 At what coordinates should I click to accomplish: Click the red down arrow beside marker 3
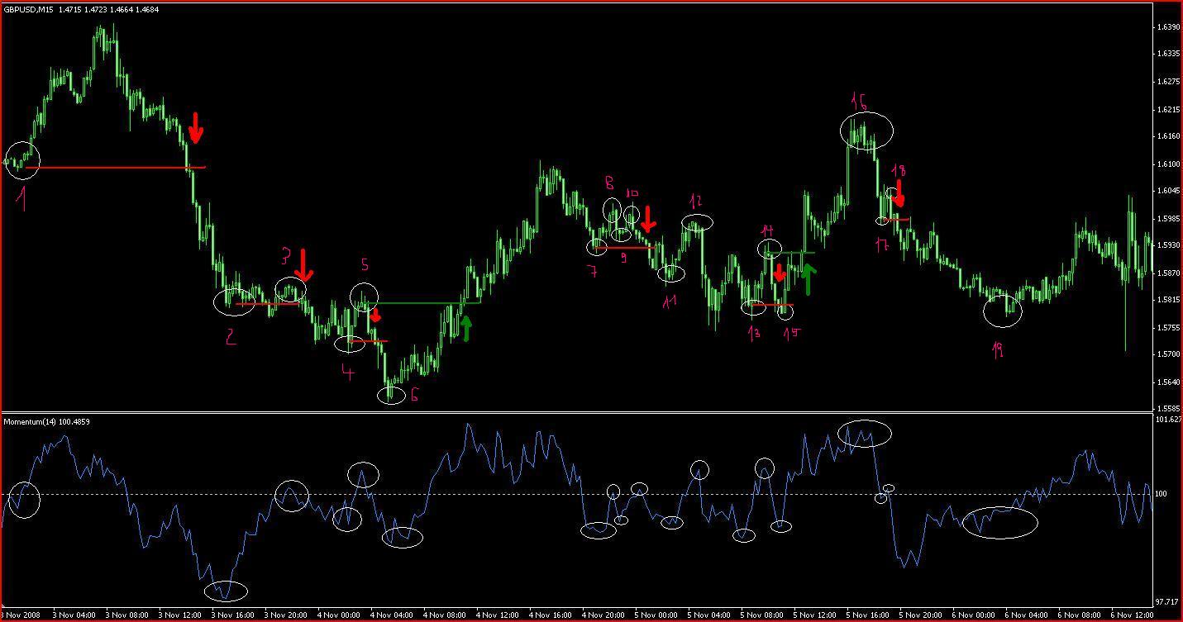coord(303,264)
